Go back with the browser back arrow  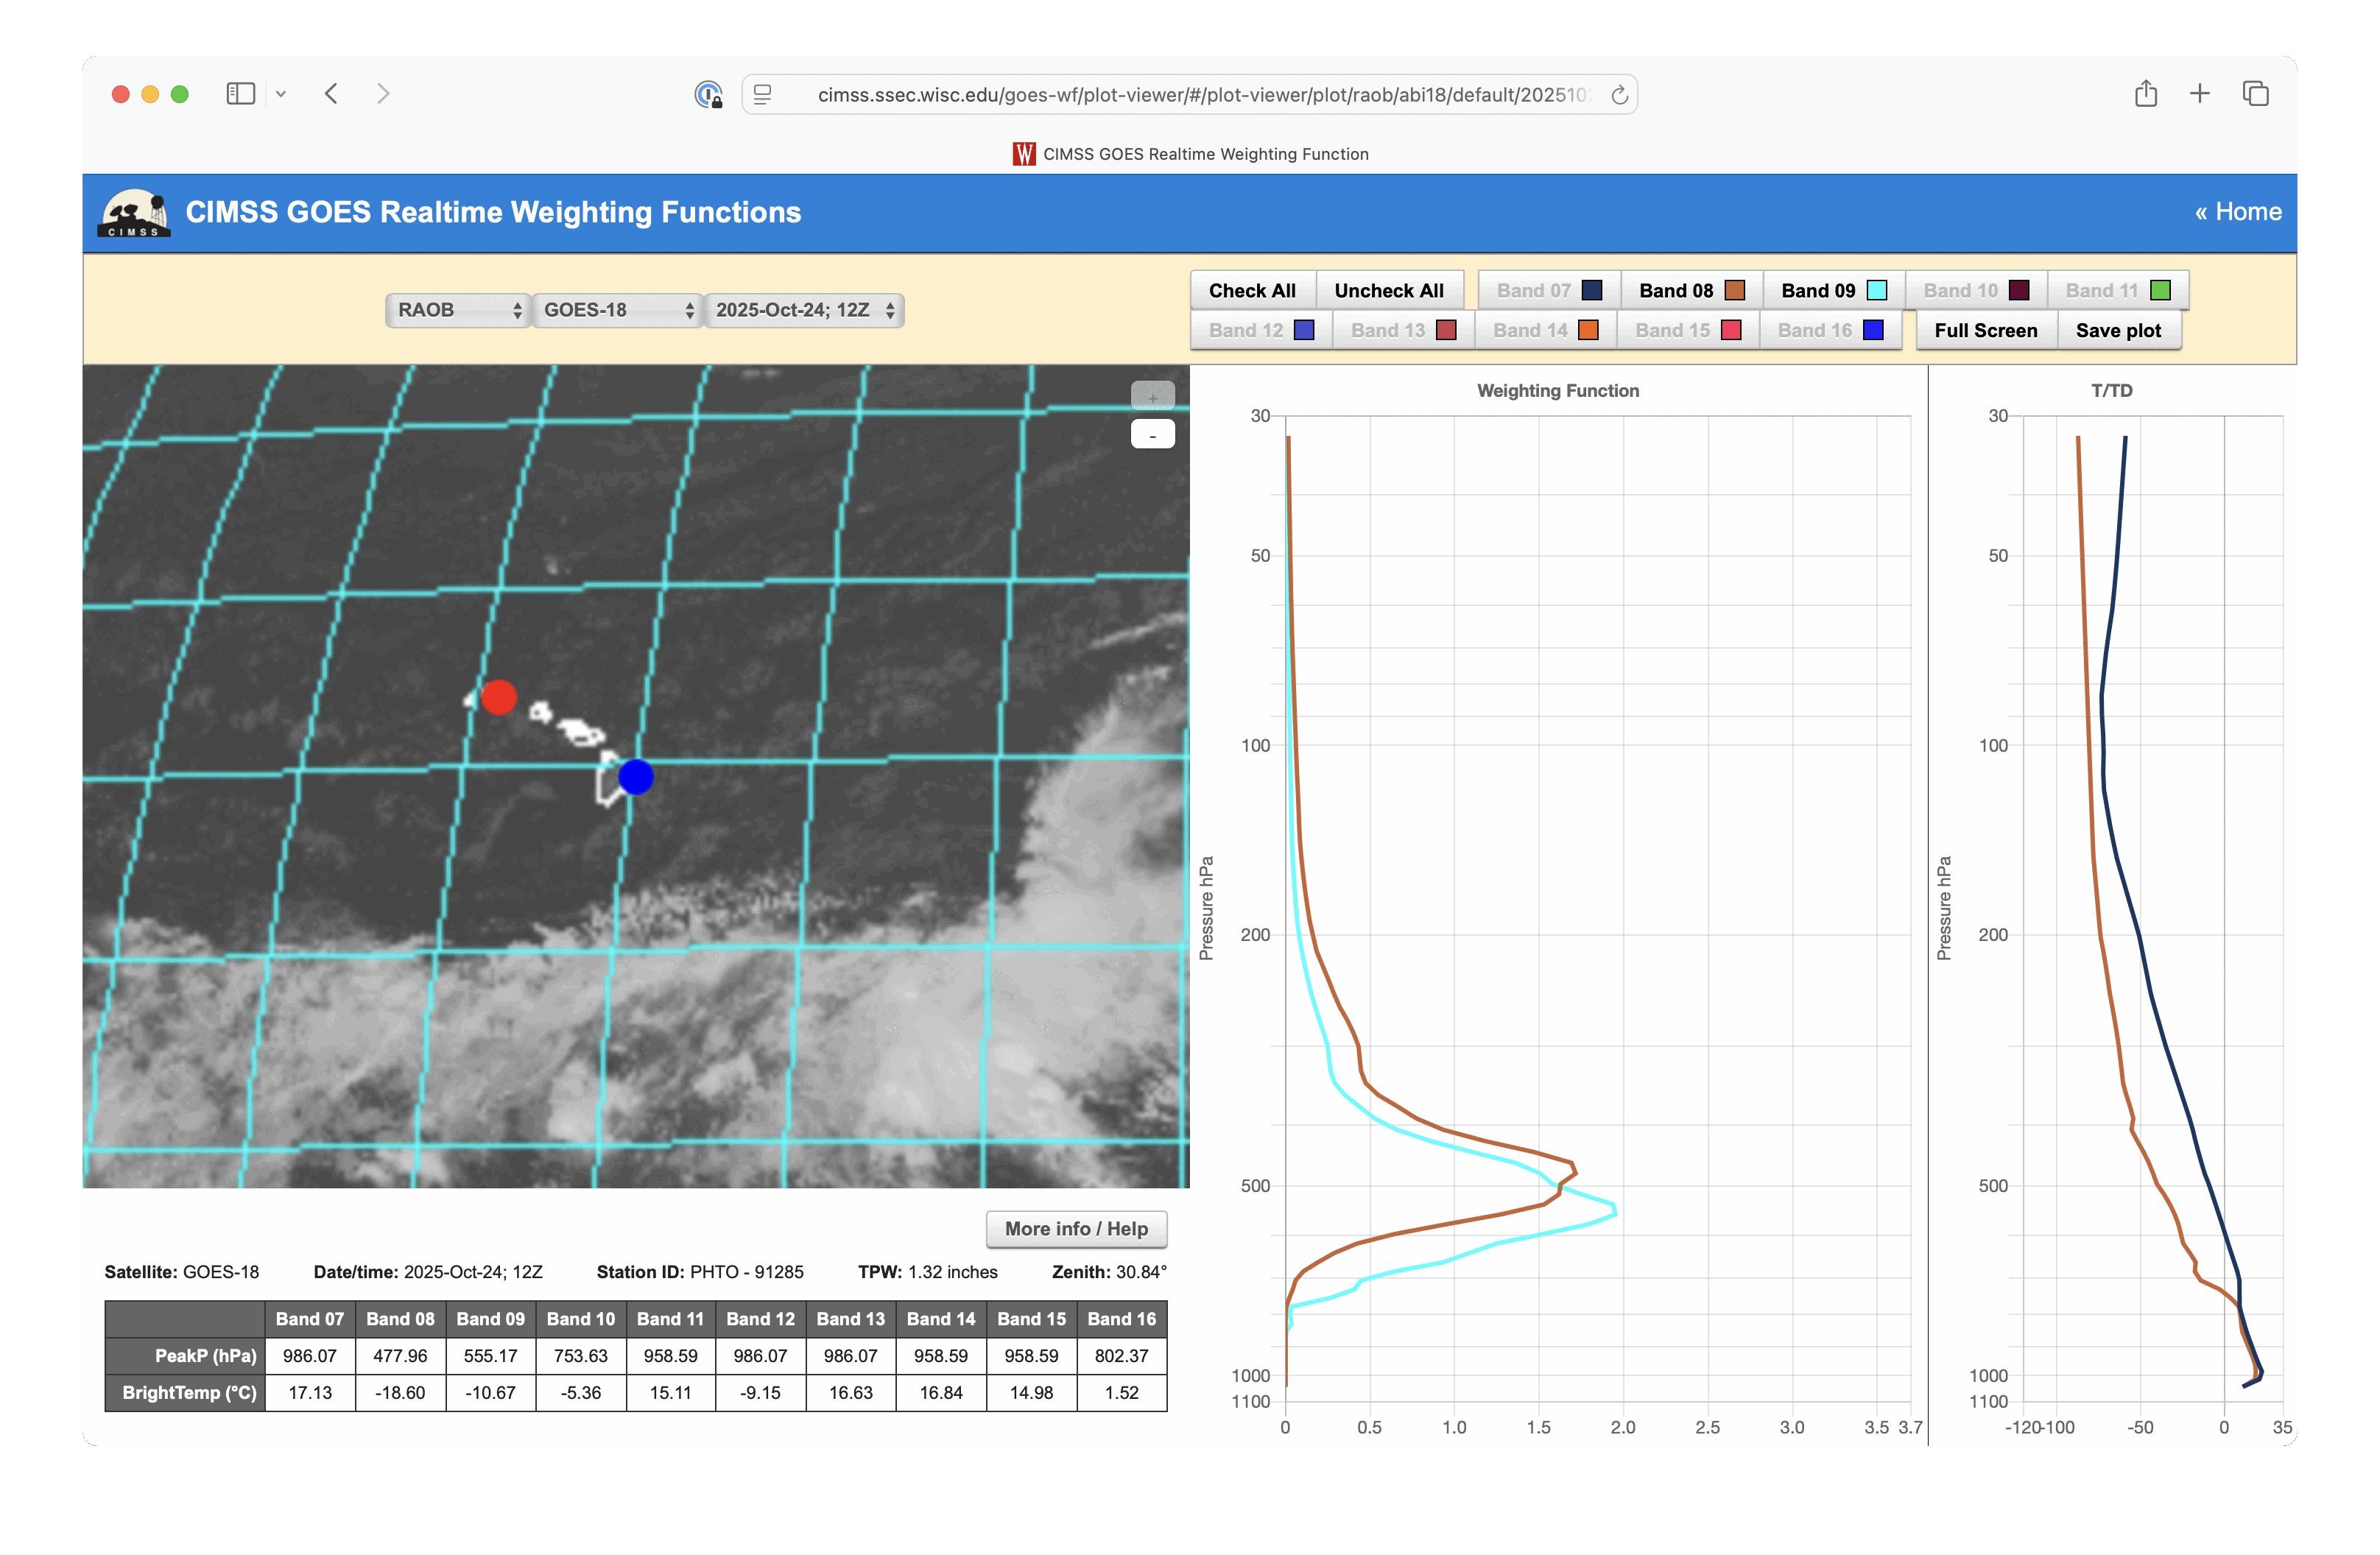coord(332,94)
